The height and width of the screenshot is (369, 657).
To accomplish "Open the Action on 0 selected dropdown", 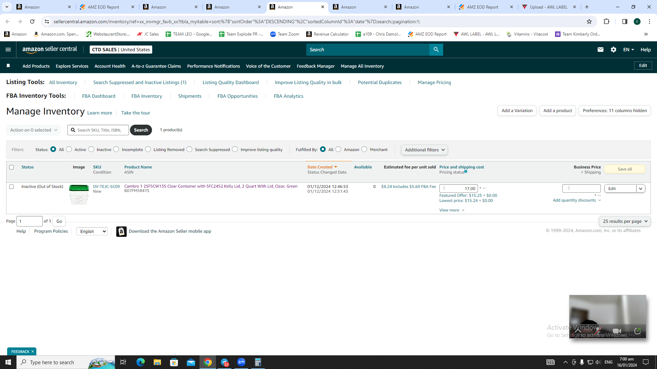I will coord(34,130).
